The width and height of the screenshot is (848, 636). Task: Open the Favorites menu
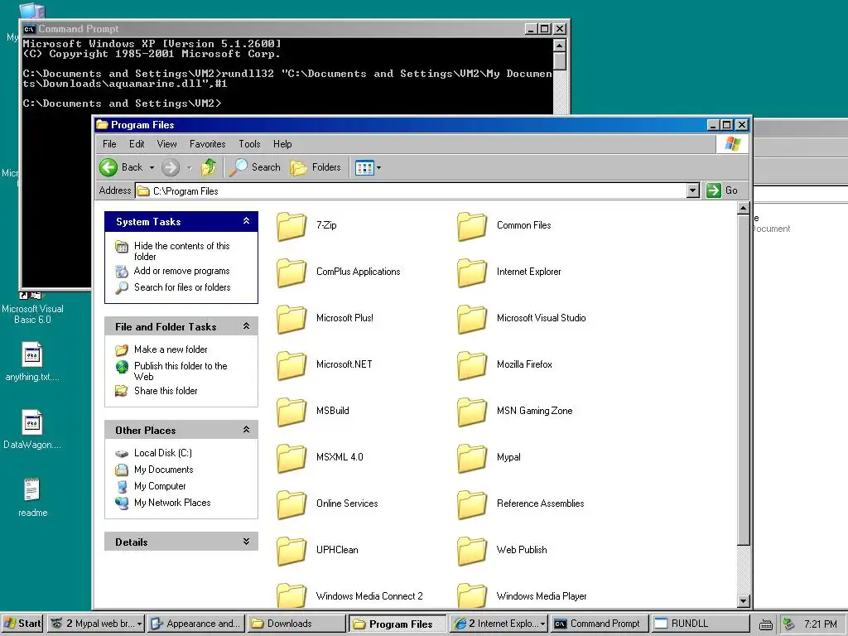[x=207, y=144]
